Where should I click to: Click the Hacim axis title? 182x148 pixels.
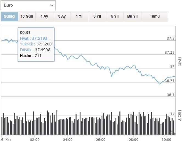(180, 116)
